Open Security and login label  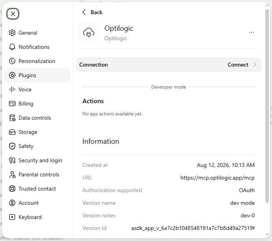[40, 160]
